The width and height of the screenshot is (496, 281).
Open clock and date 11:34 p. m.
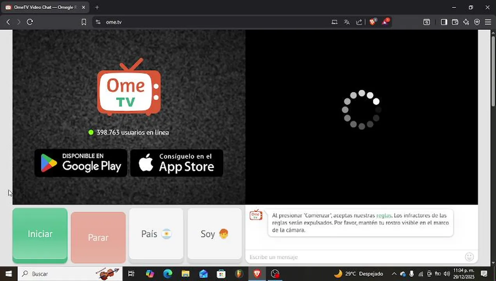(x=464, y=274)
